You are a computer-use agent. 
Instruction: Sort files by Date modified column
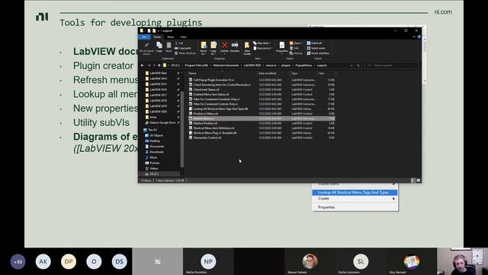[x=274, y=73]
